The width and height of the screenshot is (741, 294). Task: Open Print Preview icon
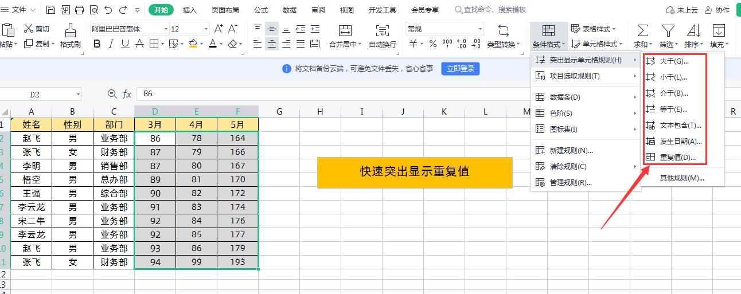pyautogui.click(x=93, y=10)
